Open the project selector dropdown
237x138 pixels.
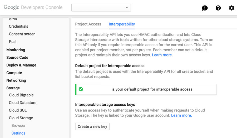click(x=101, y=8)
